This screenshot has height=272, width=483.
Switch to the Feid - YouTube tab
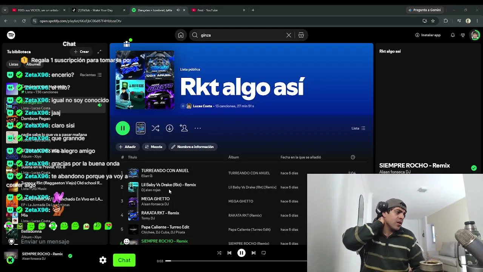click(219, 10)
